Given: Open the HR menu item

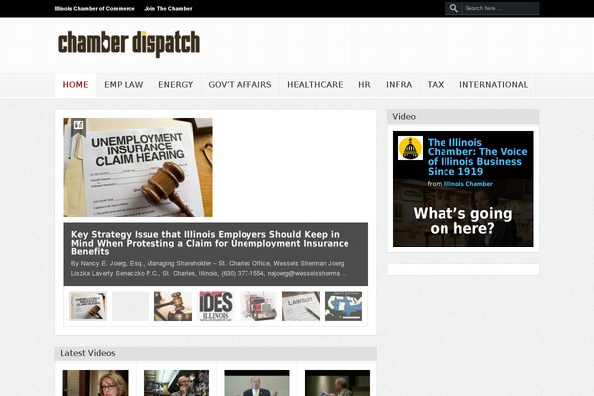Looking at the screenshot, I should click(x=364, y=85).
